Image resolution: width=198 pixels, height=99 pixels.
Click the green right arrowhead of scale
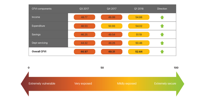click(x=180, y=84)
